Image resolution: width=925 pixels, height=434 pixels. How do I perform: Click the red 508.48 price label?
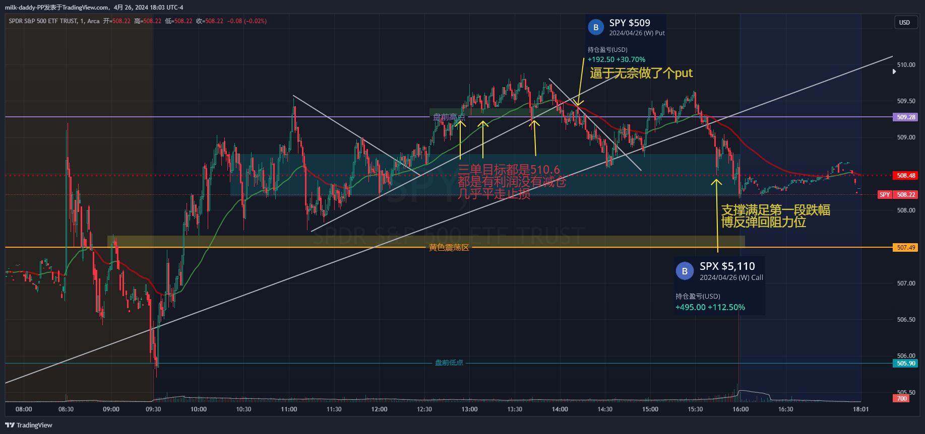(906, 176)
